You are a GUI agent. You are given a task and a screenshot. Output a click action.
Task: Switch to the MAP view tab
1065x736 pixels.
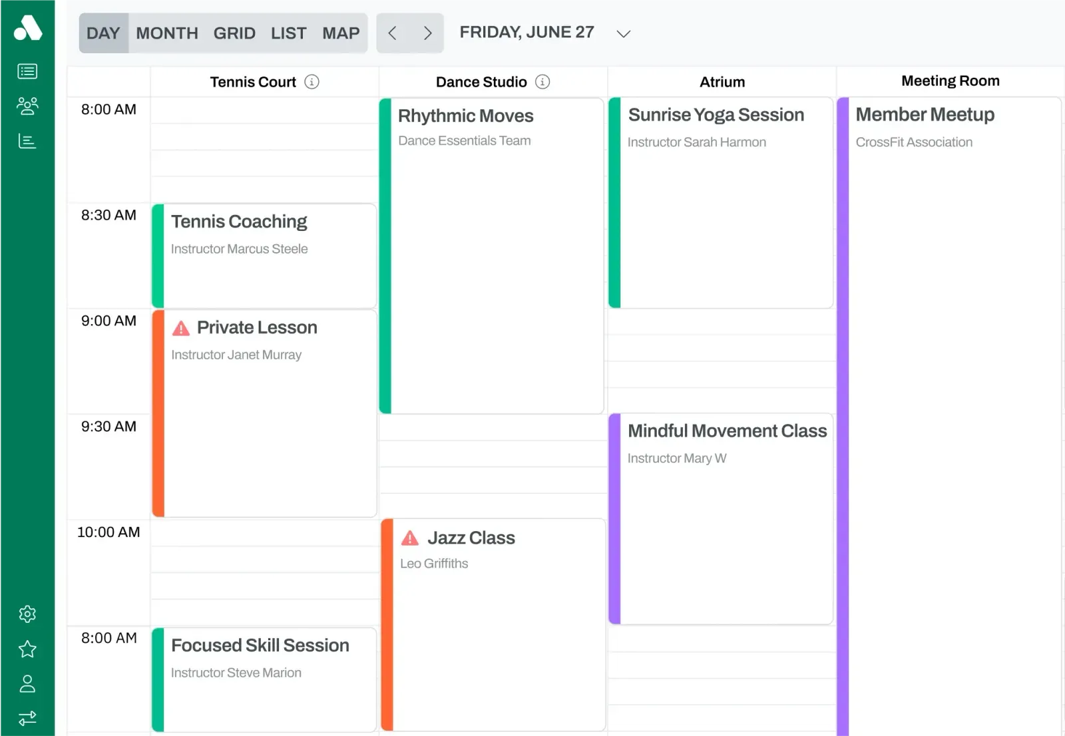(341, 33)
